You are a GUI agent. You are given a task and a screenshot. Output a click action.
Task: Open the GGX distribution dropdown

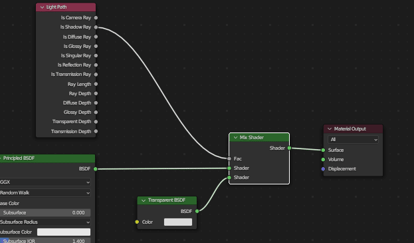click(x=45, y=182)
